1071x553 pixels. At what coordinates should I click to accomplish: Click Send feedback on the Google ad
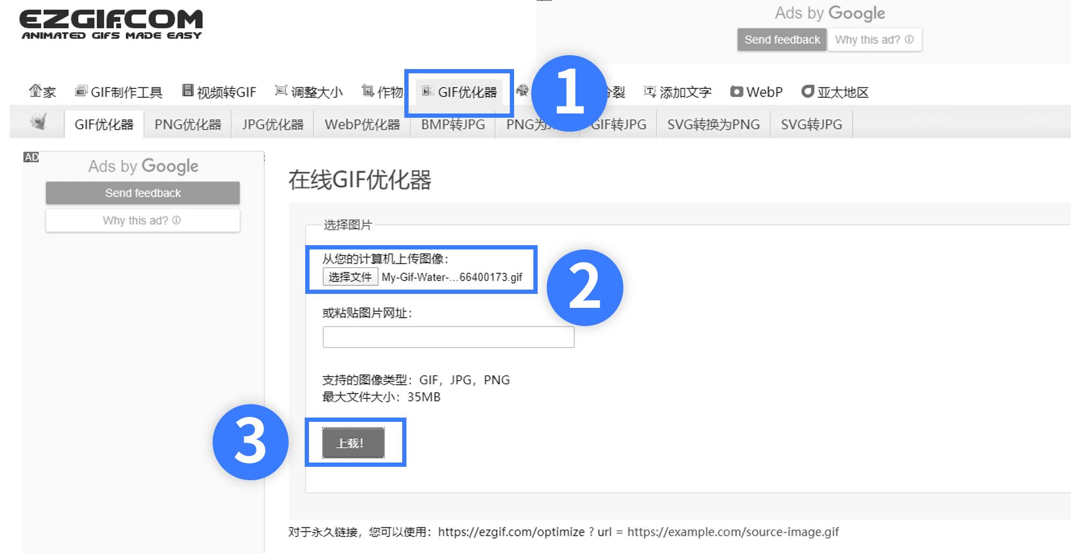pyautogui.click(x=142, y=193)
